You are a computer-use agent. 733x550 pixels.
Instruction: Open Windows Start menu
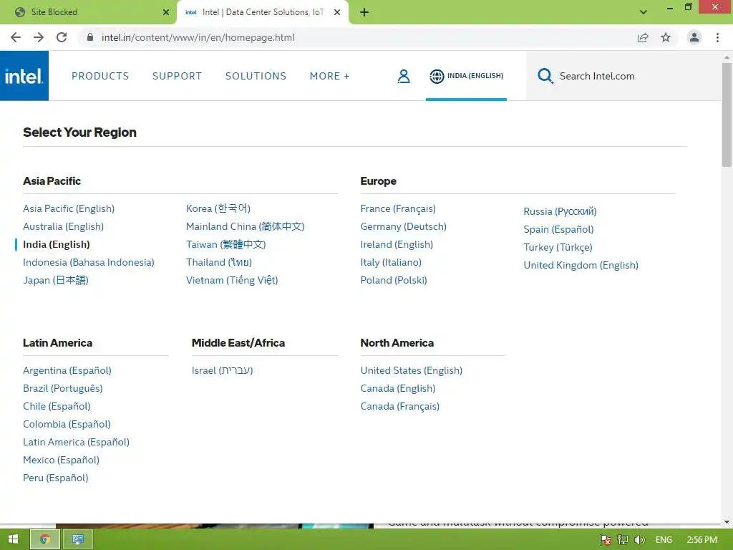13,539
